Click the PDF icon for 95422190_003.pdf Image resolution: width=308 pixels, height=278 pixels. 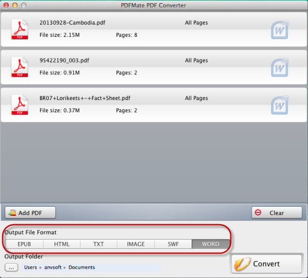pos(20,67)
